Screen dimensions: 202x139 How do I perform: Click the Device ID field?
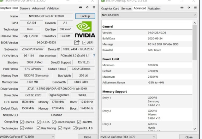pos(78,49)
